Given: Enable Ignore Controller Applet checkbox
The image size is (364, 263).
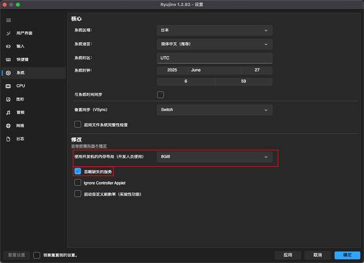Looking at the screenshot, I should 78,183.
